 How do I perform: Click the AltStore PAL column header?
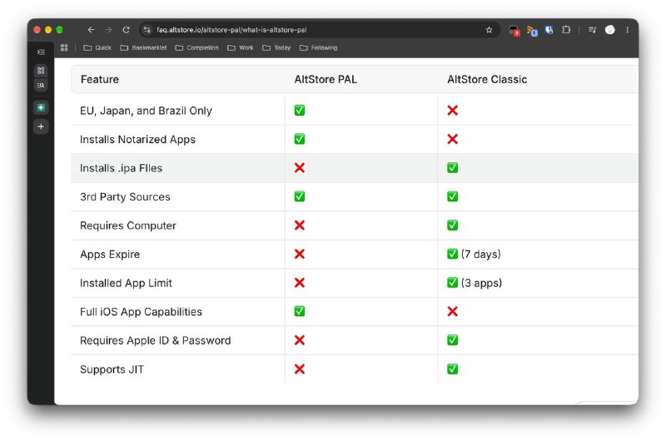coord(326,79)
